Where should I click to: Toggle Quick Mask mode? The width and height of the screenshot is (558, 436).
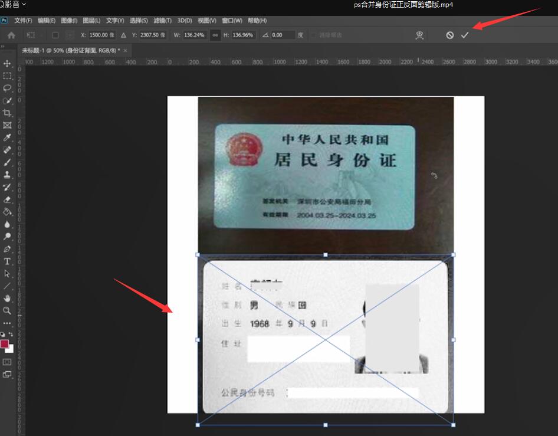coord(6,362)
